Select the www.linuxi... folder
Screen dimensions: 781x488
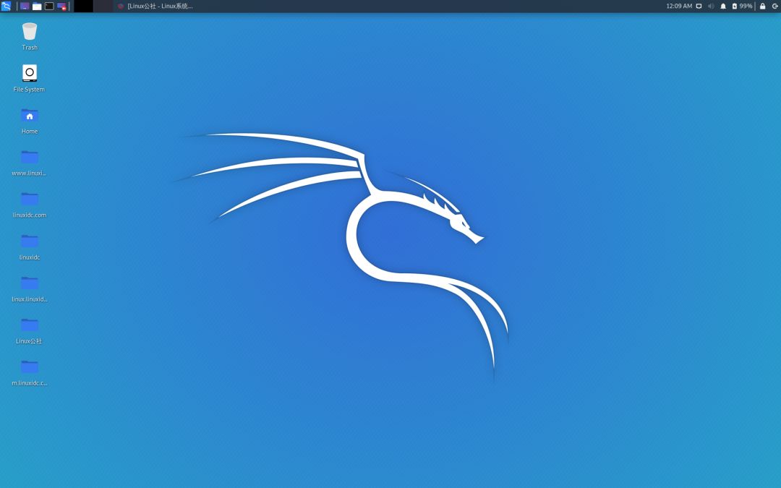30,163
